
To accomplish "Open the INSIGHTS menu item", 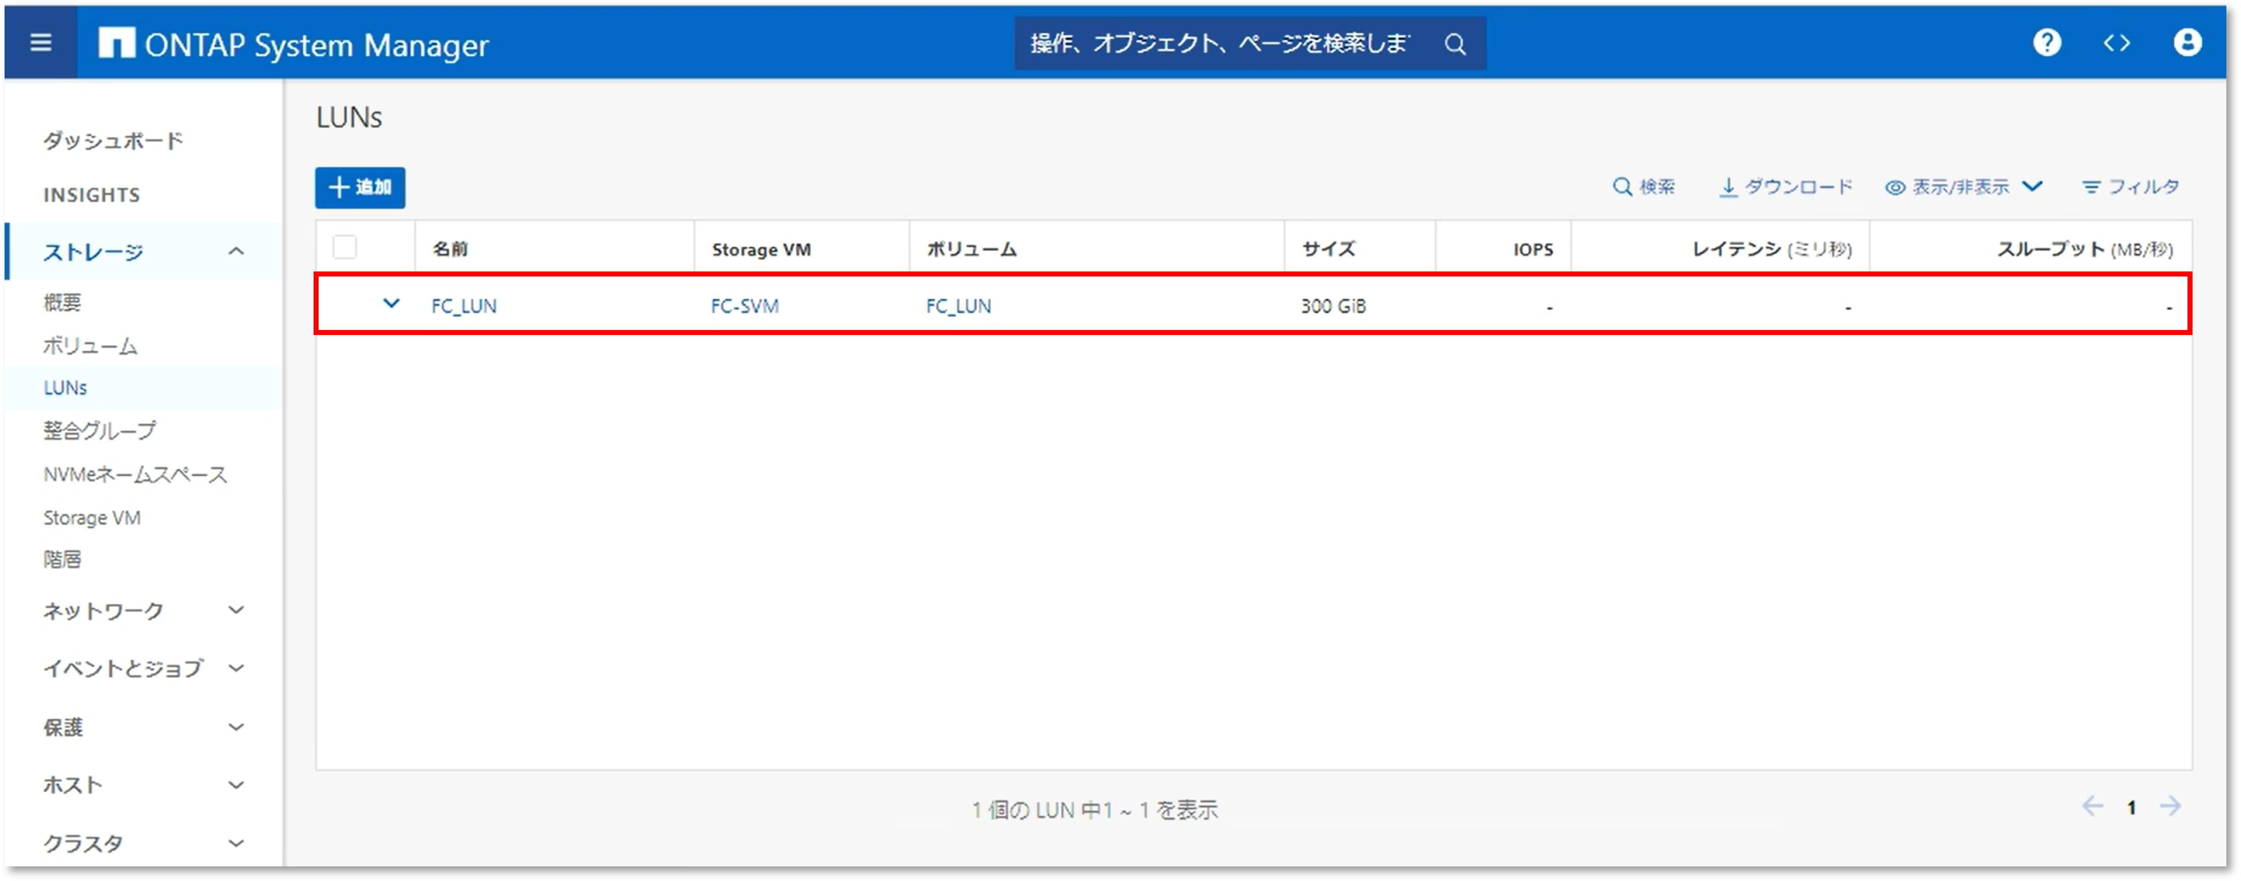I will 91,195.
